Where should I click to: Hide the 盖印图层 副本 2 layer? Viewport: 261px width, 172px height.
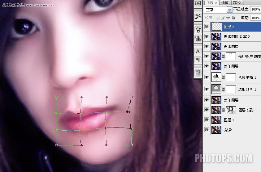(x=207, y=36)
